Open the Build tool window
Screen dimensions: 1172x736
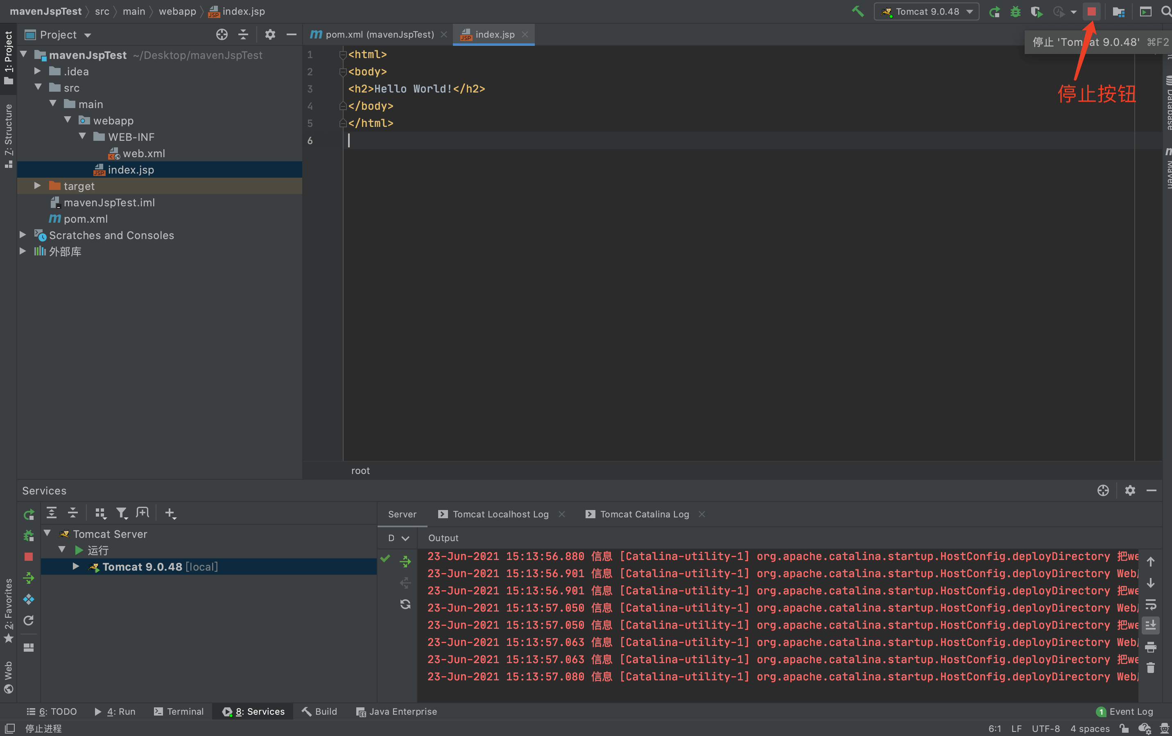(x=319, y=711)
